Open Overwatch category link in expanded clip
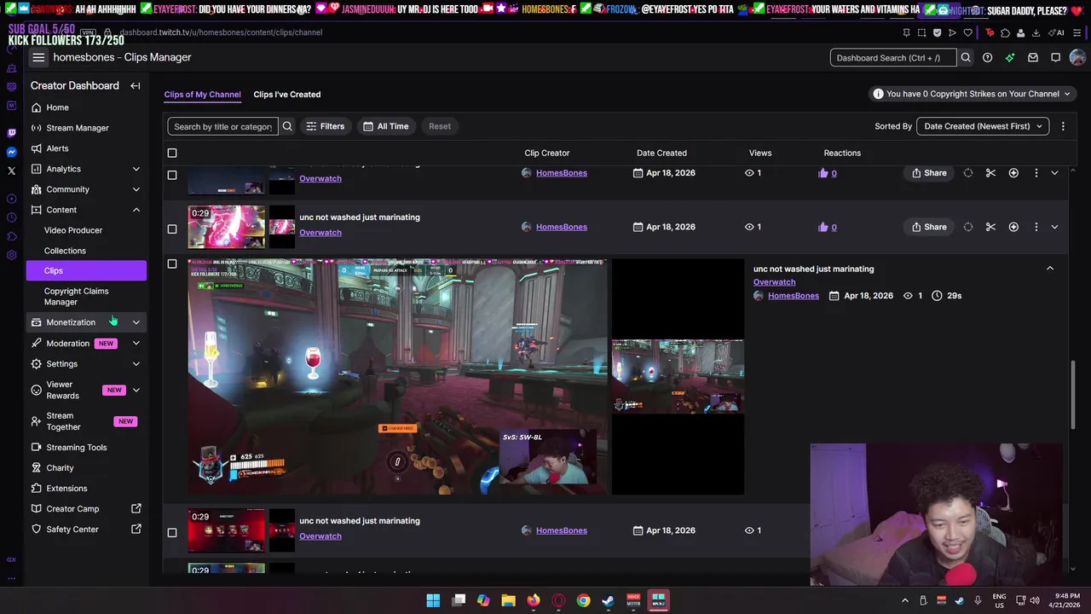1091x614 pixels. (x=774, y=282)
